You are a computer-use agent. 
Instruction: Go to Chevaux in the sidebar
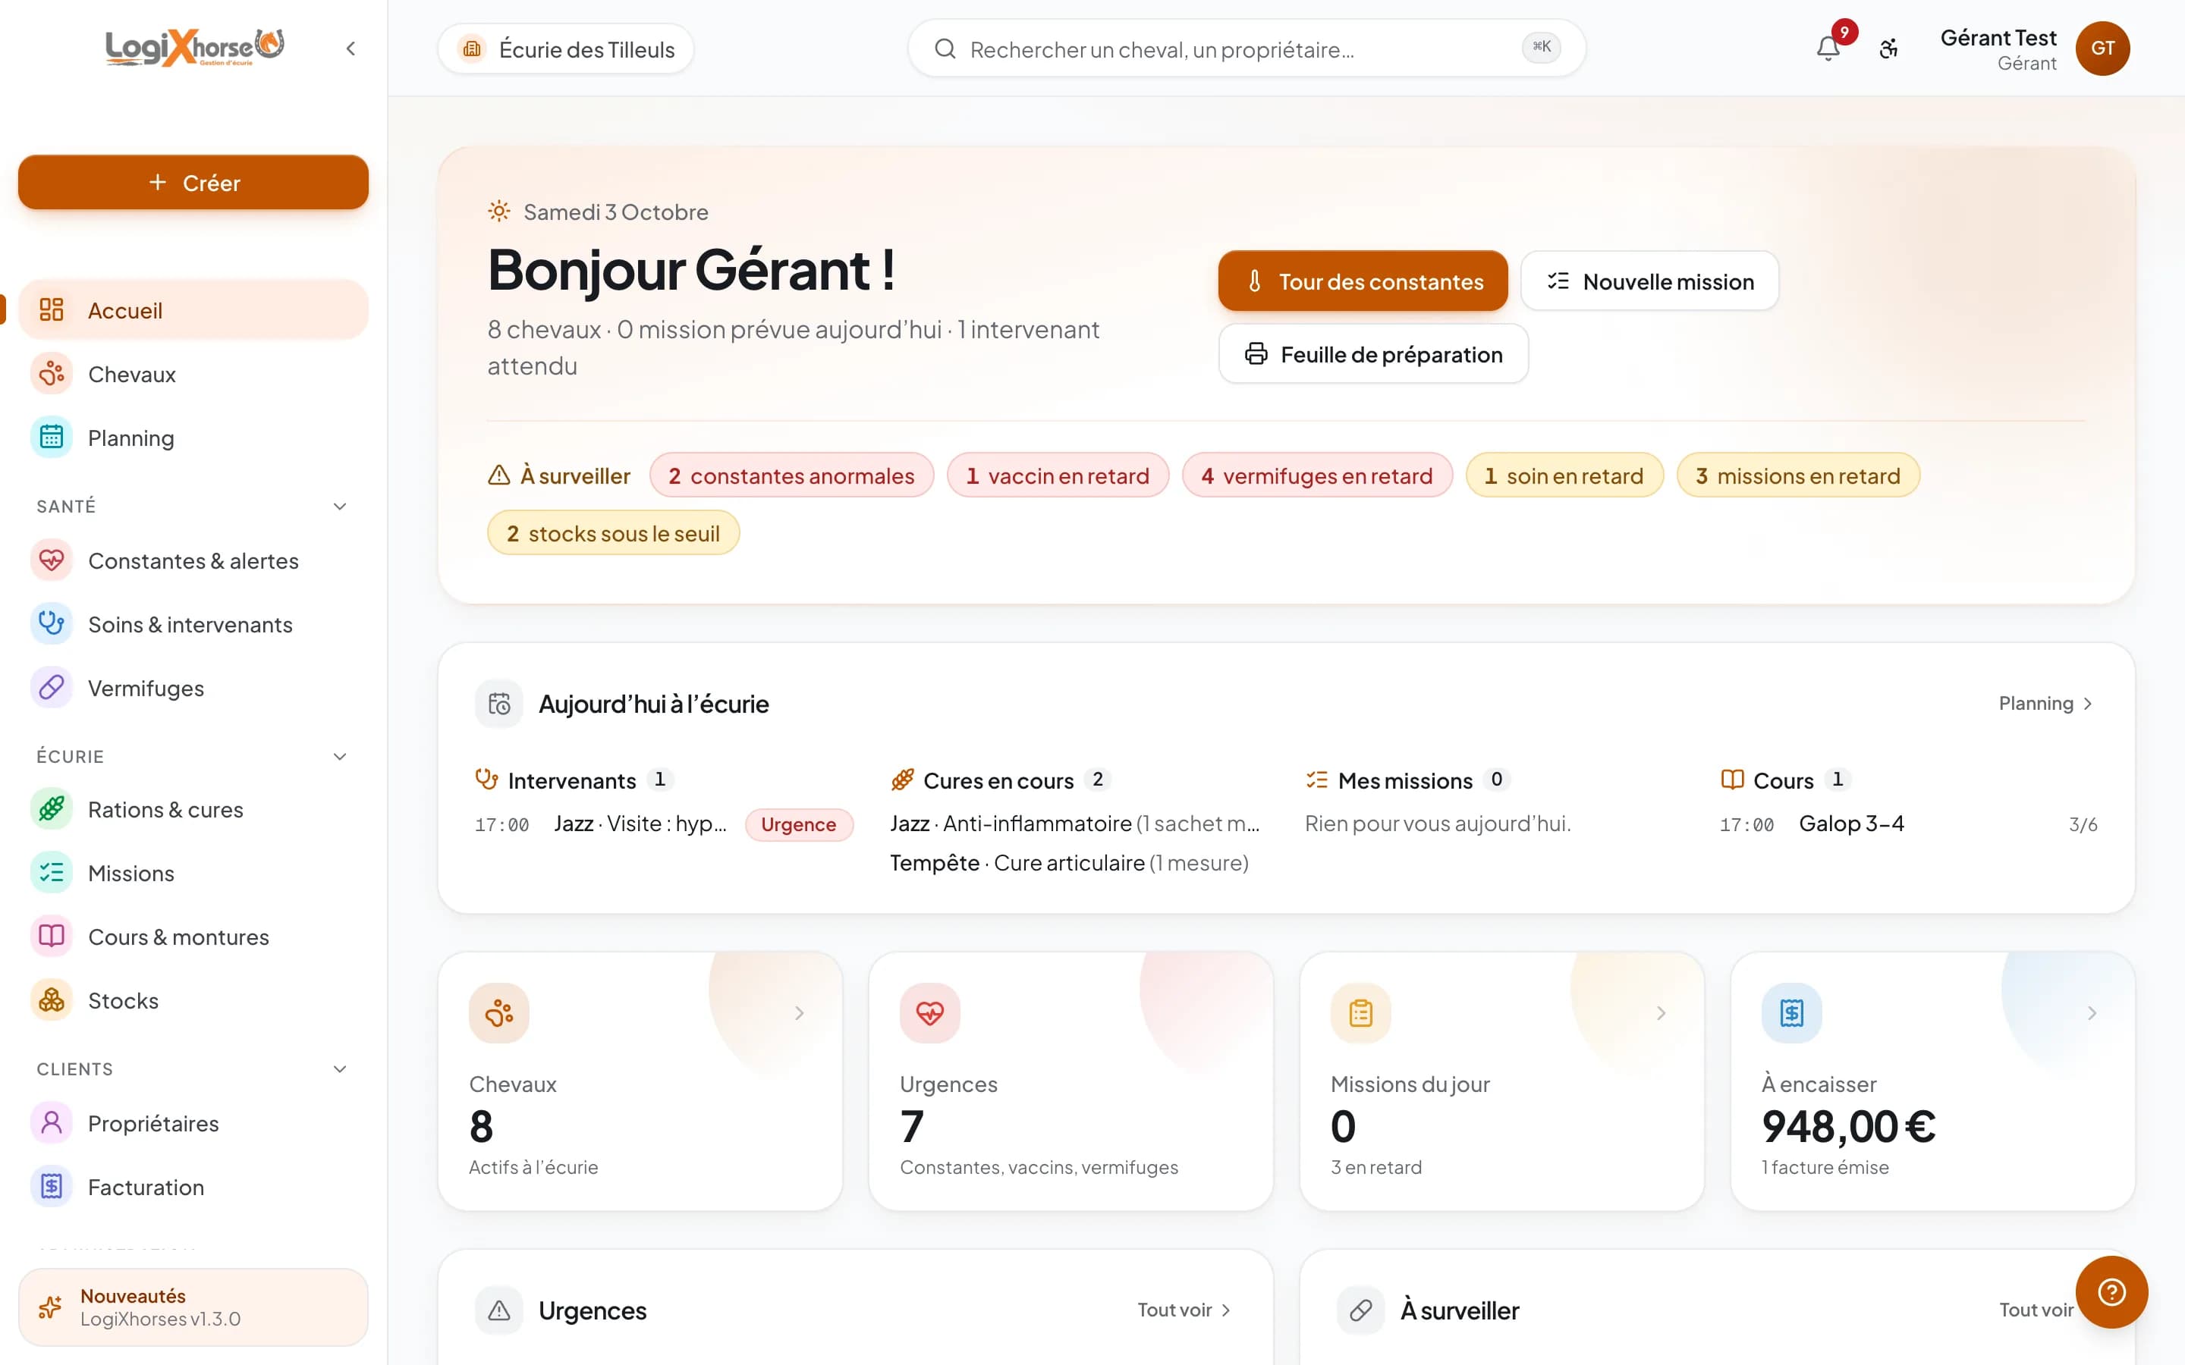pos(193,374)
